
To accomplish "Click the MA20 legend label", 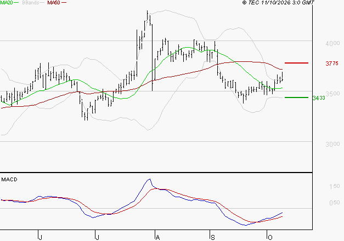I will click(x=7, y=3).
